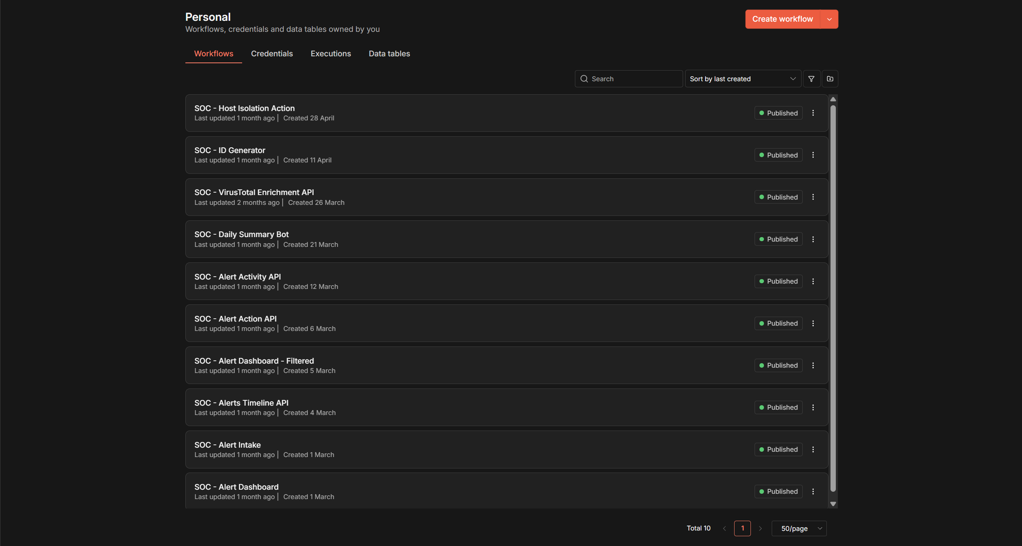Open SOC - ID Generator workflow
This screenshot has width=1022, height=546.
(x=507, y=155)
